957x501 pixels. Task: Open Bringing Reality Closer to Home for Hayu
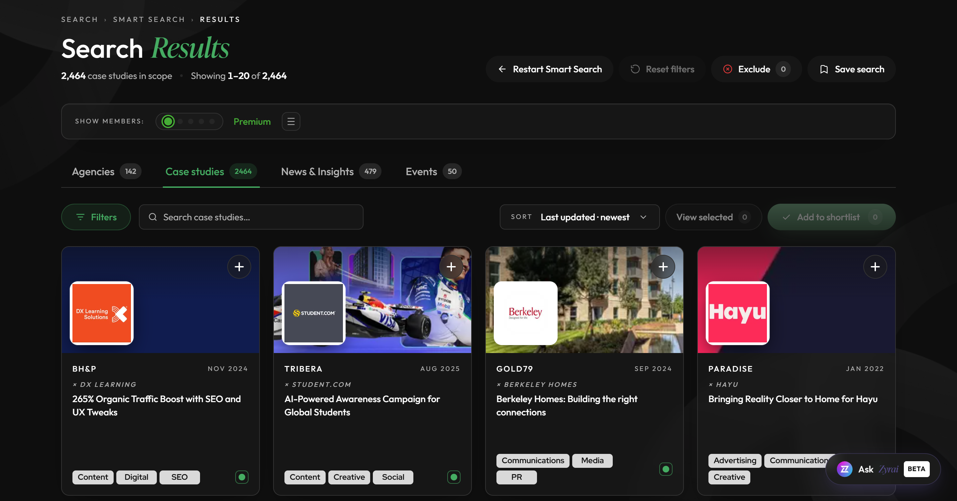793,399
